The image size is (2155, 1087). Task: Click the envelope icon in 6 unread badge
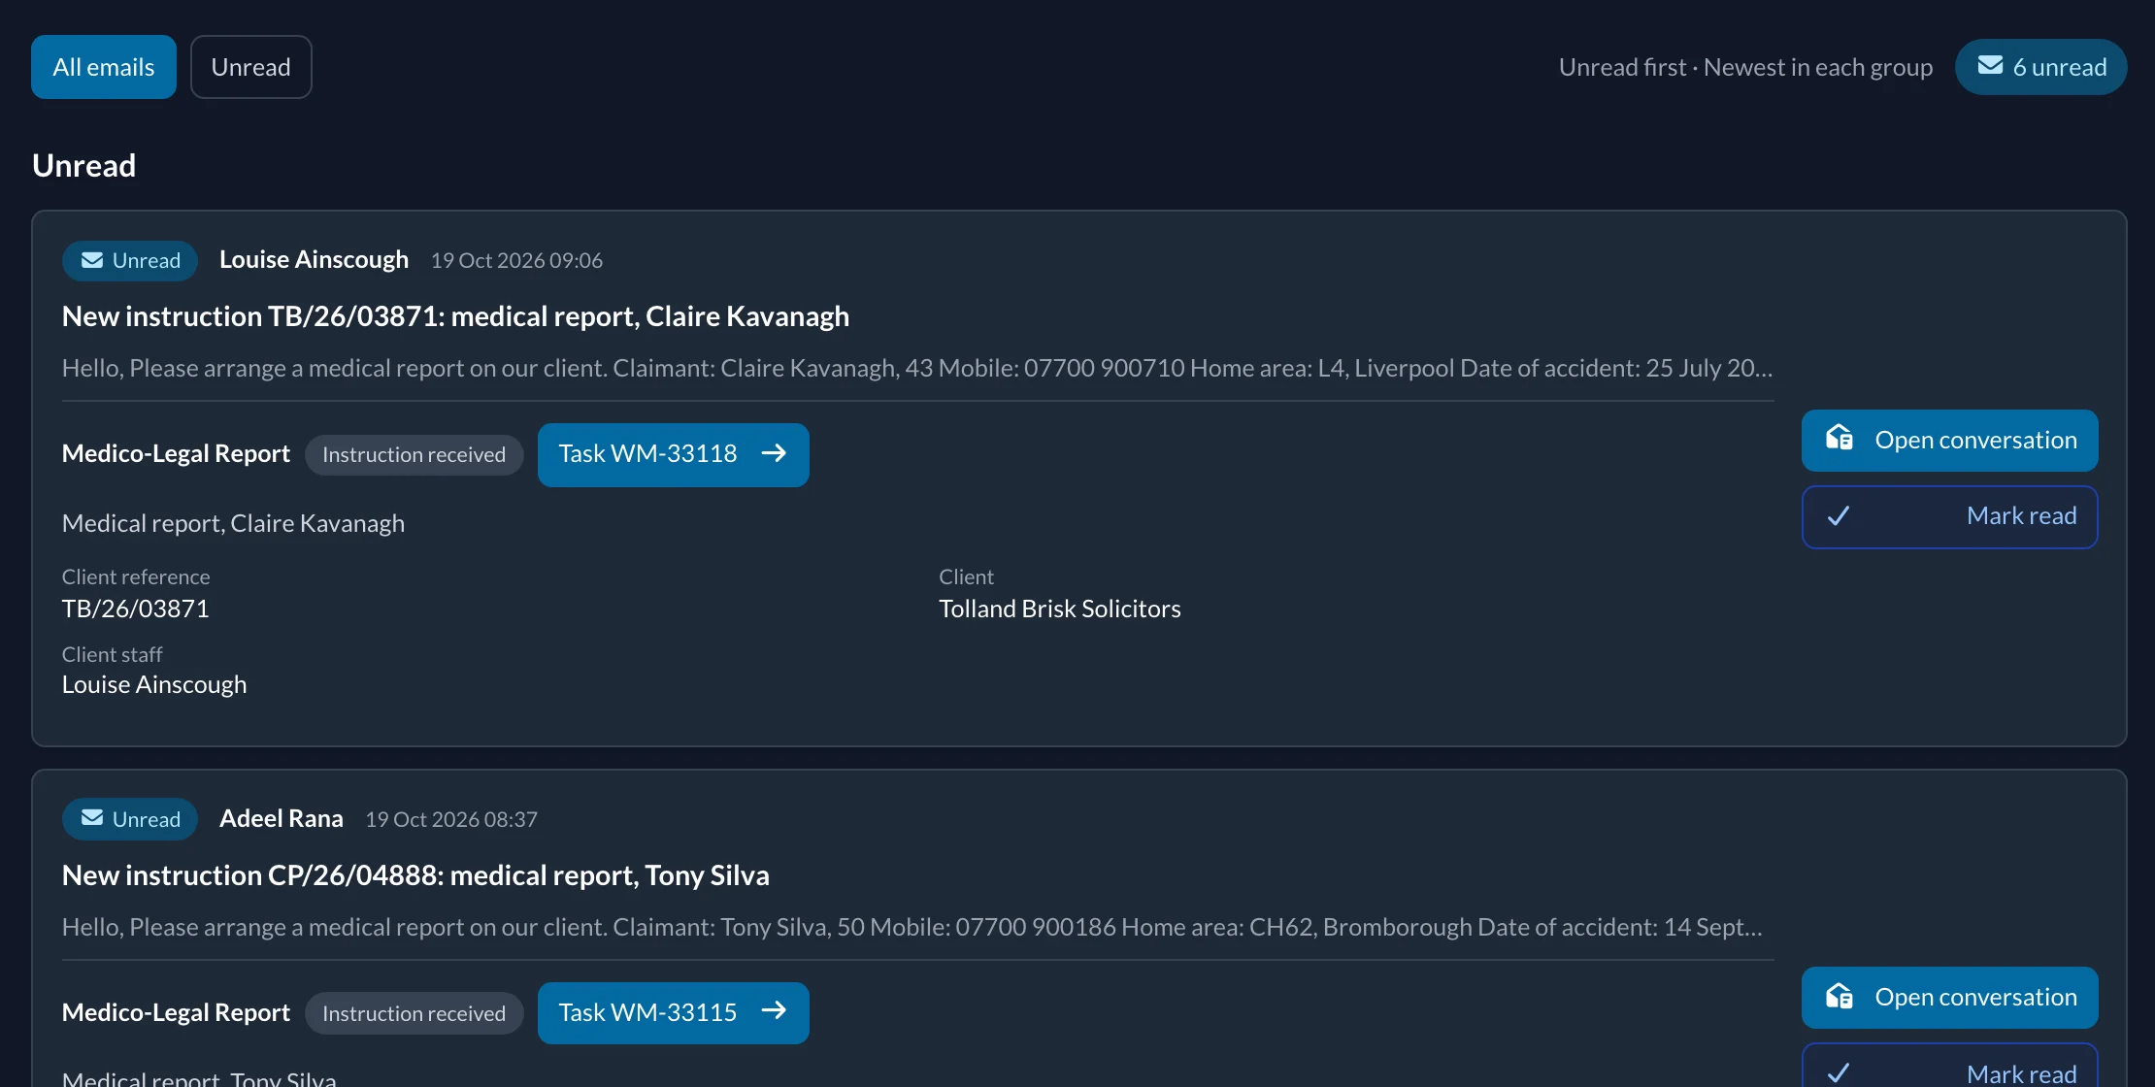coord(1990,65)
